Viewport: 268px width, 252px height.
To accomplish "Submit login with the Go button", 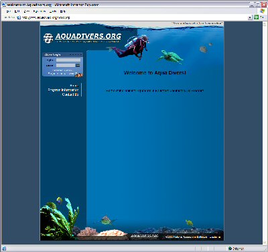I will tap(78, 65).
